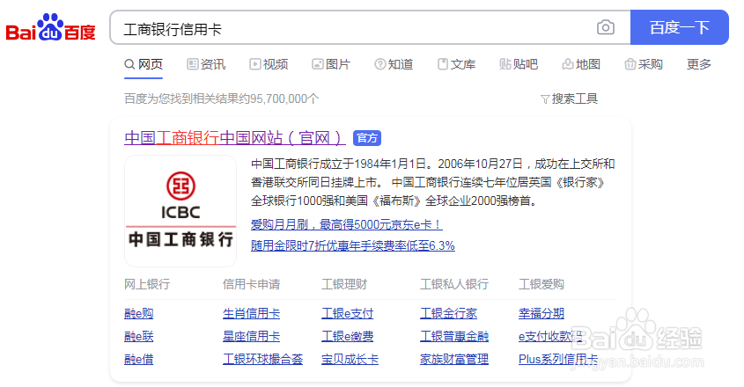Open the 融e借 link

click(139, 359)
